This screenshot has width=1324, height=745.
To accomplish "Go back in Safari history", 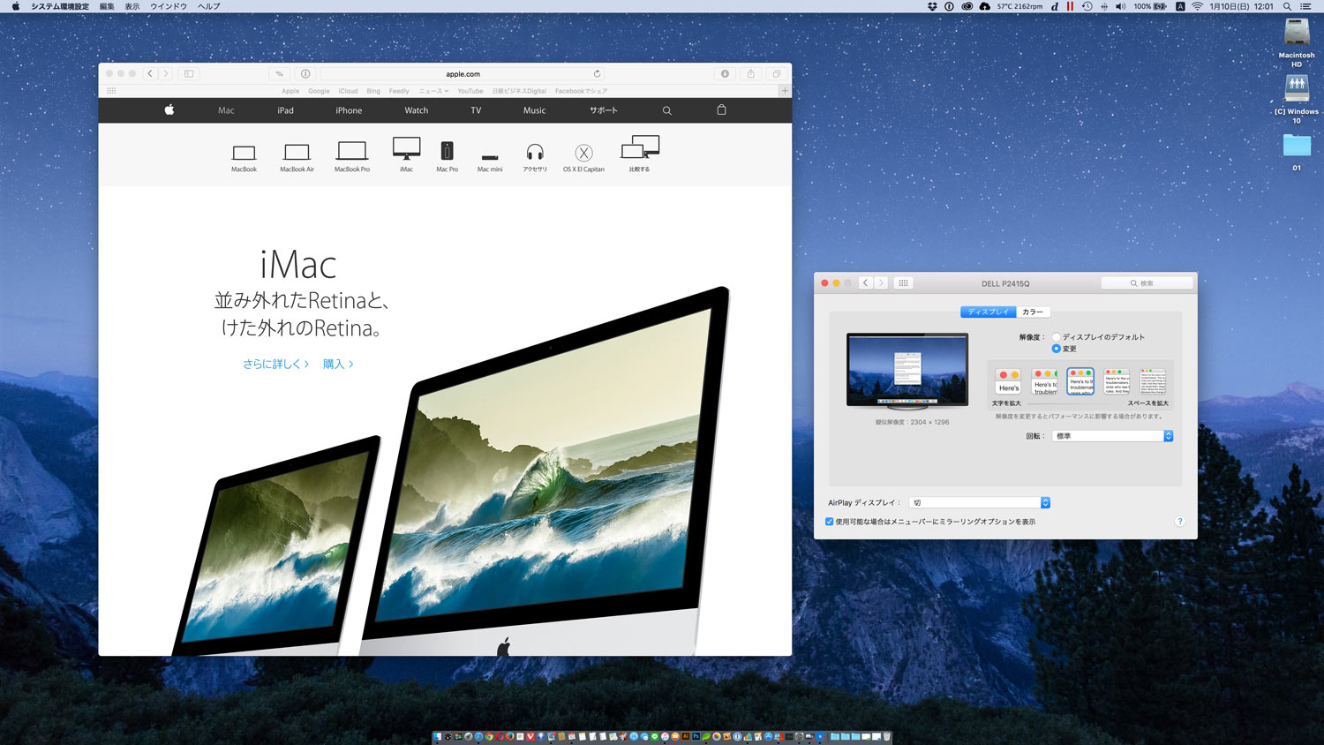I will pyautogui.click(x=150, y=74).
